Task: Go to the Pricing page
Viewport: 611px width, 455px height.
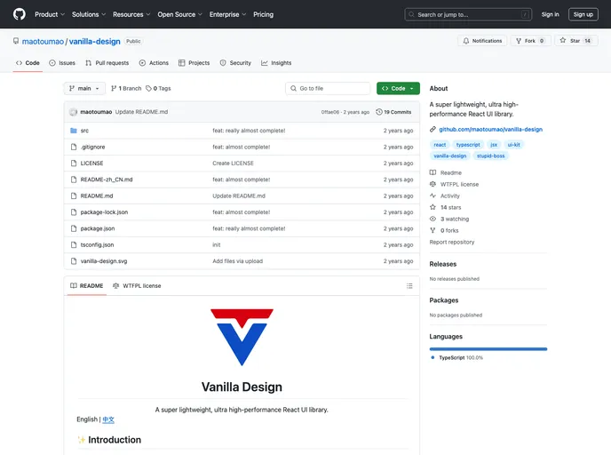Action: click(264, 14)
